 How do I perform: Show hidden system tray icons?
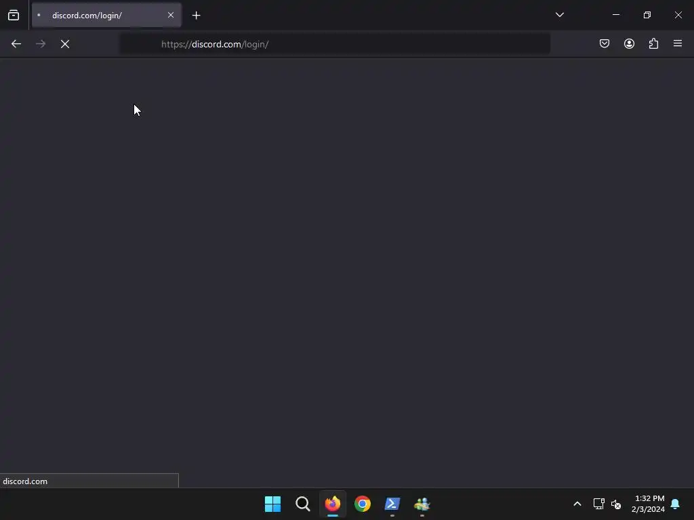click(x=577, y=504)
